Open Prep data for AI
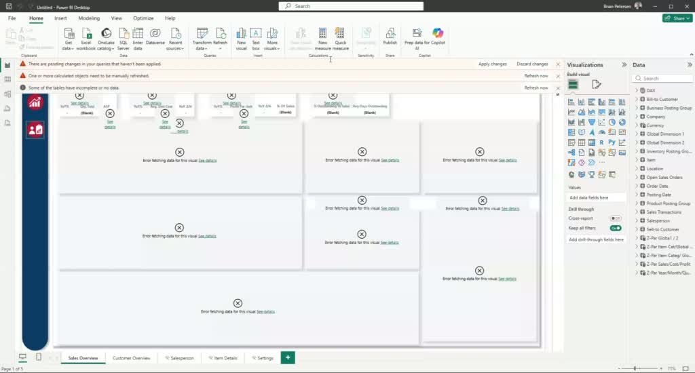The width and height of the screenshot is (695, 373). pos(417,39)
